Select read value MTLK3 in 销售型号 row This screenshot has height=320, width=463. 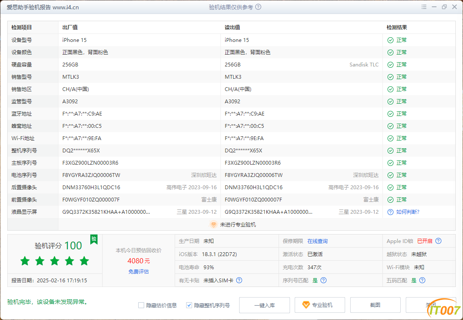coord(233,77)
